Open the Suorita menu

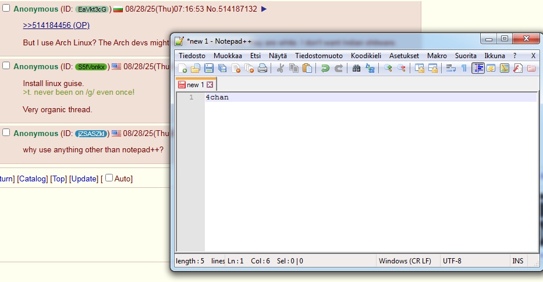click(x=466, y=56)
